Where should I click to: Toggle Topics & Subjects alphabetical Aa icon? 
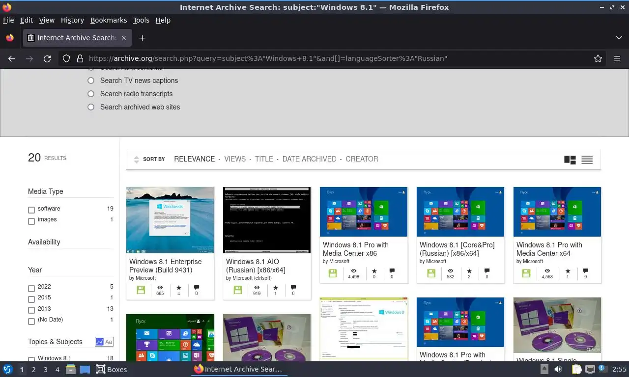click(109, 342)
